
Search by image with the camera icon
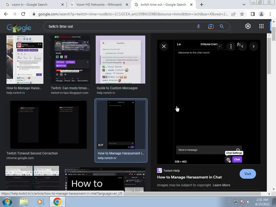[x=211, y=26]
